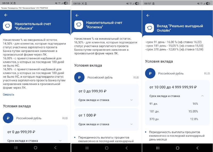
Task: Tap the piggy bank icon beside Кубышка
Action: point(8,26)
